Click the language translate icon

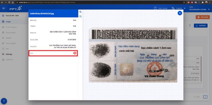[x=173, y=8]
